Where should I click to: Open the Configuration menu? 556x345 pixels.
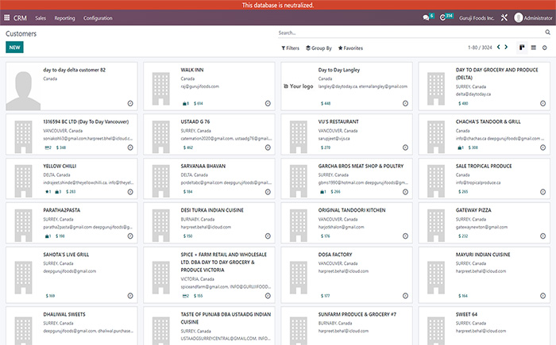pyautogui.click(x=98, y=18)
